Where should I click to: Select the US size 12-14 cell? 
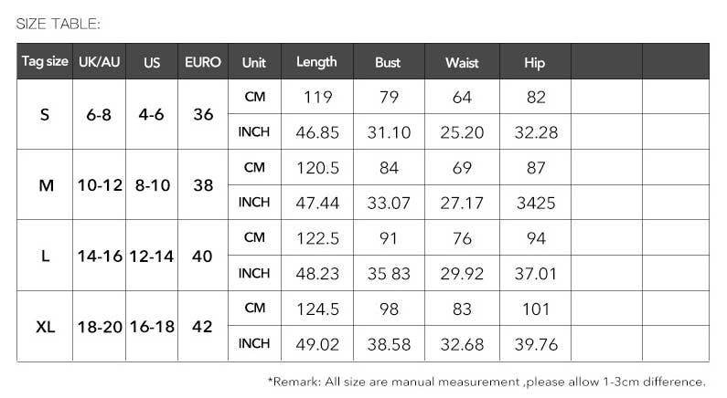click(151, 257)
